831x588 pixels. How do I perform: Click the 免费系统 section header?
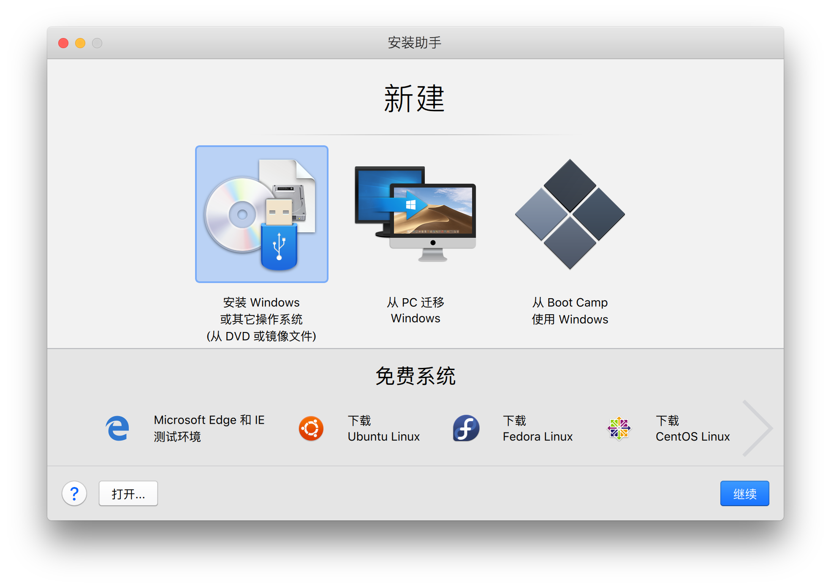[x=415, y=374]
